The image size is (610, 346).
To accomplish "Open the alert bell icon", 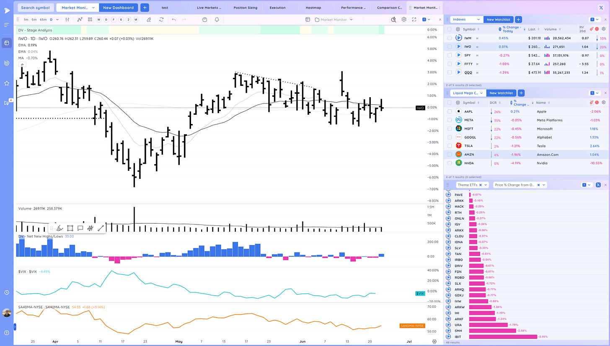I will click(x=217, y=19).
